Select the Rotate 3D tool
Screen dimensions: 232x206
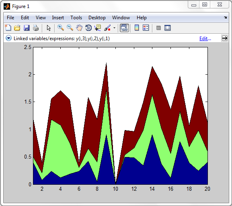[88, 28]
